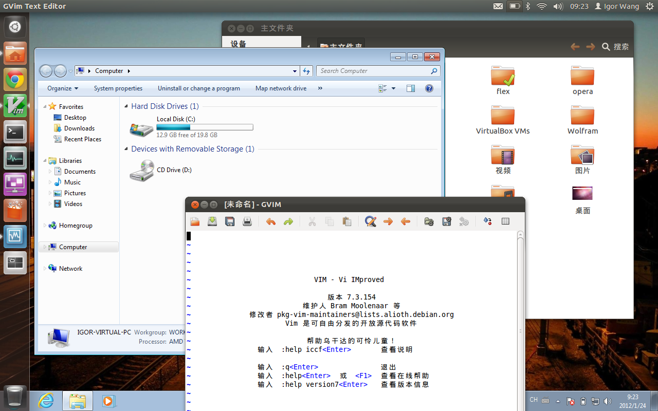Click the Print icon in GVim toolbar
Viewport: 658px width, 411px height.
tap(247, 221)
